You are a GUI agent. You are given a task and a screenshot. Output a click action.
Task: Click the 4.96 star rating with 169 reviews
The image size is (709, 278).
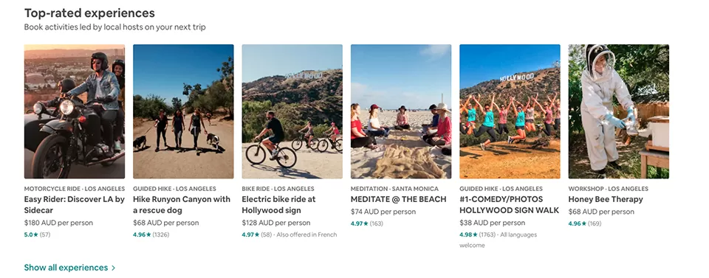[578, 223]
